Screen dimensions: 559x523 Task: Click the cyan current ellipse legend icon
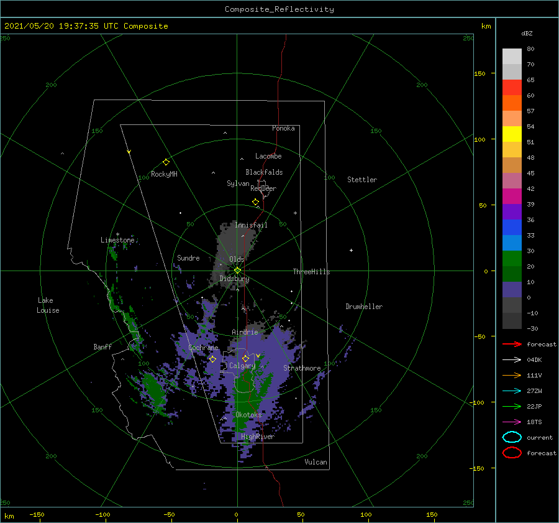(512, 437)
